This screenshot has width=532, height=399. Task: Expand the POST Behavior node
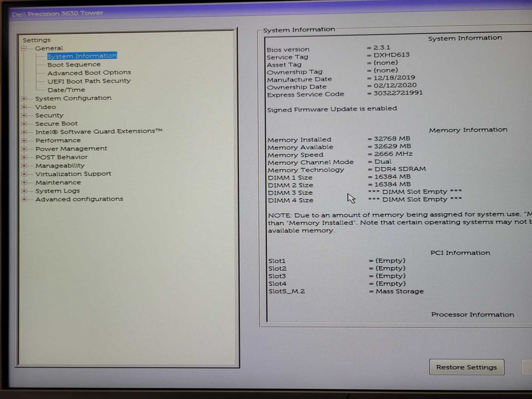pyautogui.click(x=24, y=157)
